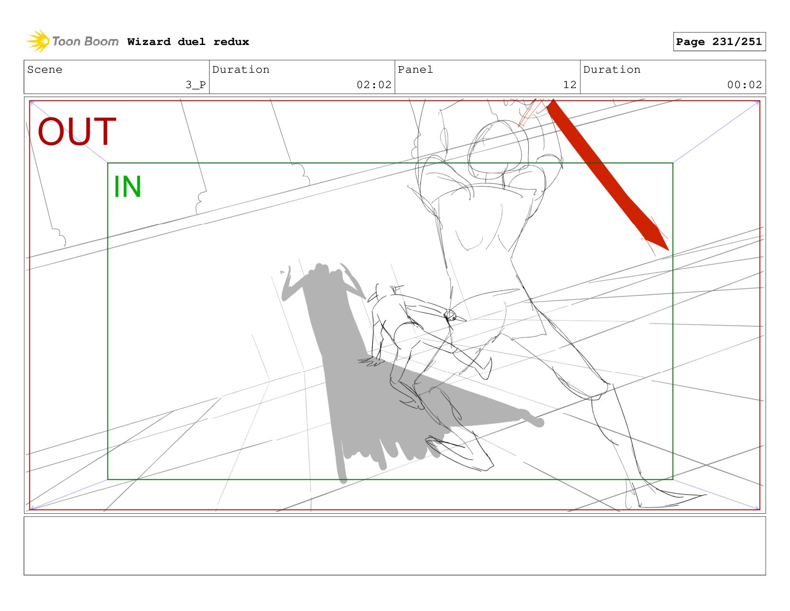Click the 'Panel' header label
790x611 pixels.
(x=415, y=69)
